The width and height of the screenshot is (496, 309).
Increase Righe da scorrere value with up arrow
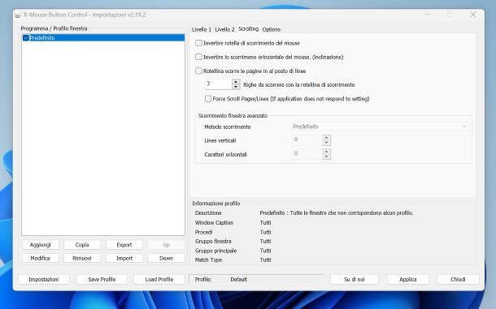pos(236,82)
